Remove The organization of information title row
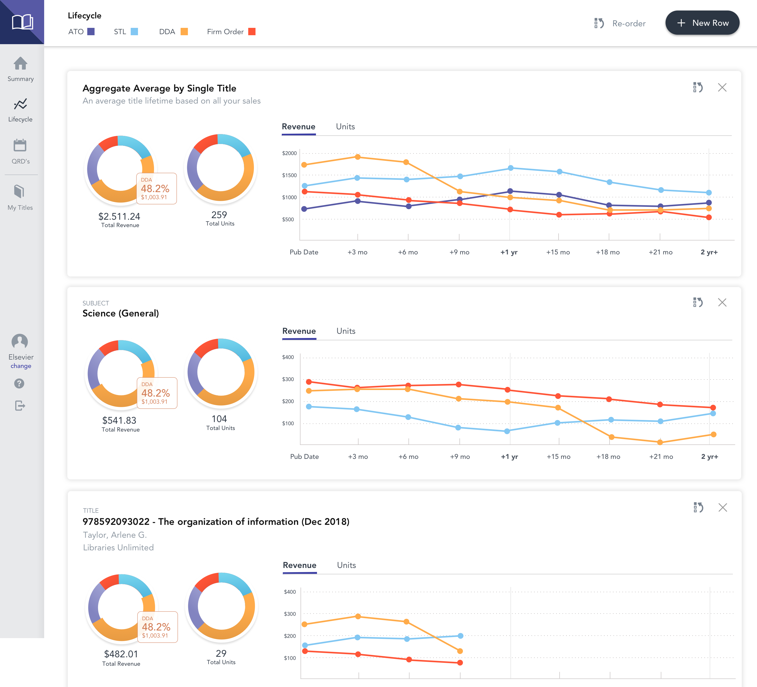 pos(723,507)
